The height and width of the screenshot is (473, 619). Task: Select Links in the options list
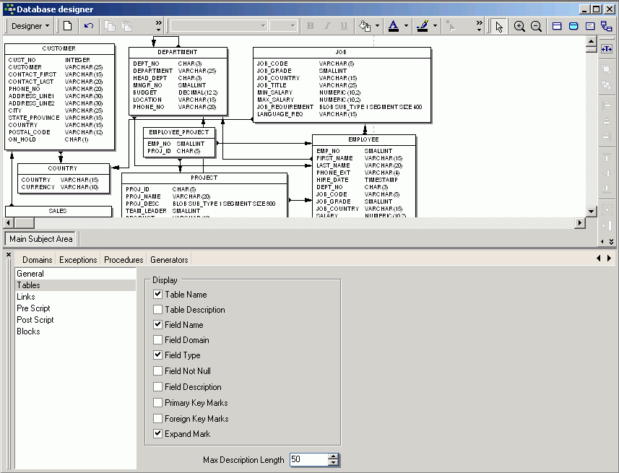(75, 297)
